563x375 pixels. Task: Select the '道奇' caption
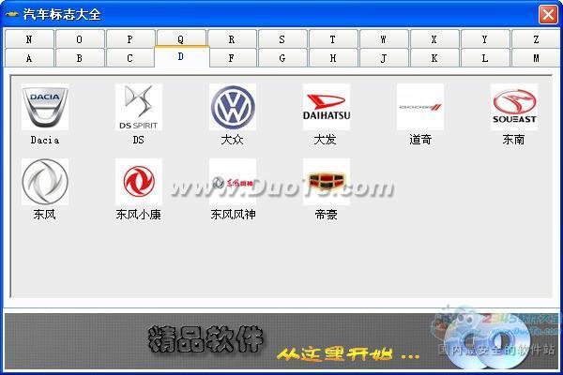[420, 140]
